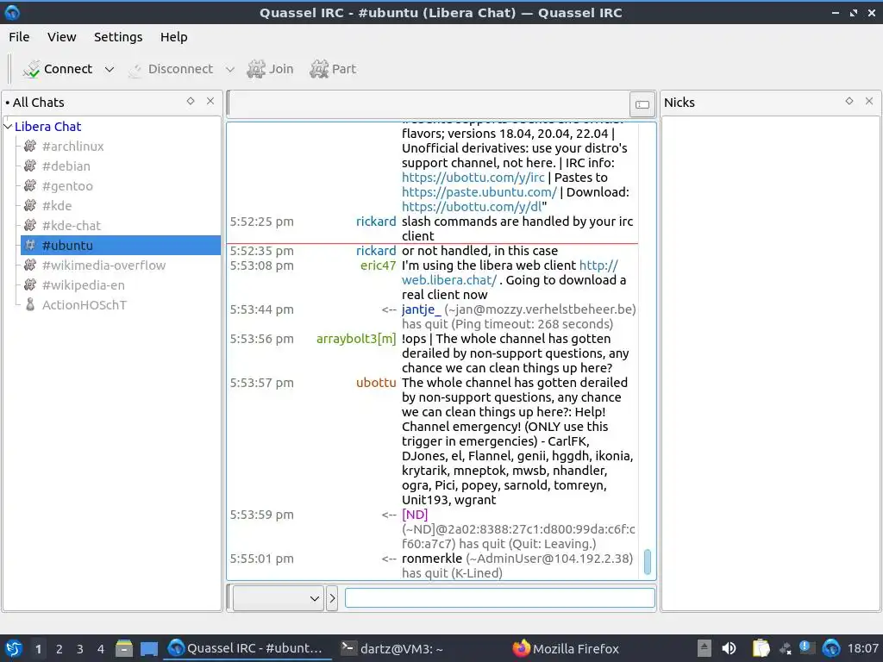Click the #debian channel icon
883x662 pixels.
[x=30, y=166]
